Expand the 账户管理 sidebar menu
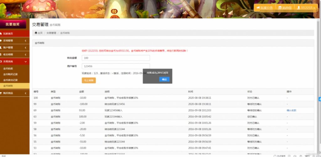321x157 pixels. click(x=15, y=47)
